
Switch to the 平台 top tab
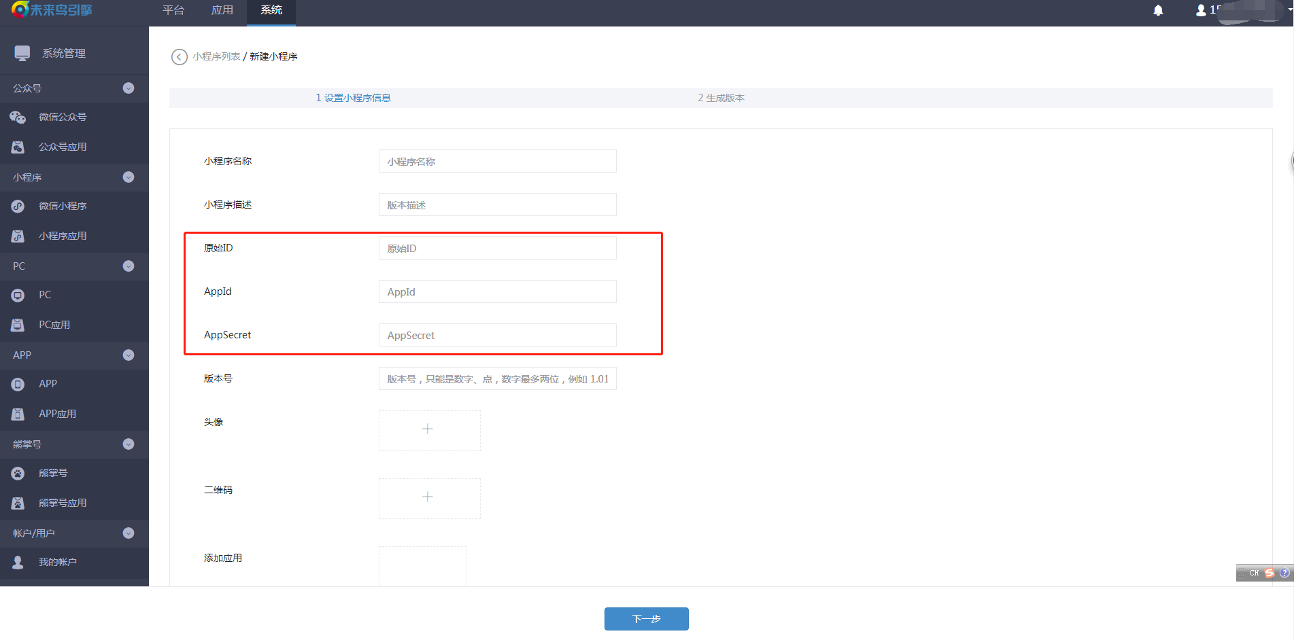tap(173, 10)
